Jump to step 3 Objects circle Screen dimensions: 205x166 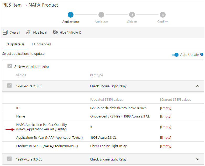[x=132, y=15]
